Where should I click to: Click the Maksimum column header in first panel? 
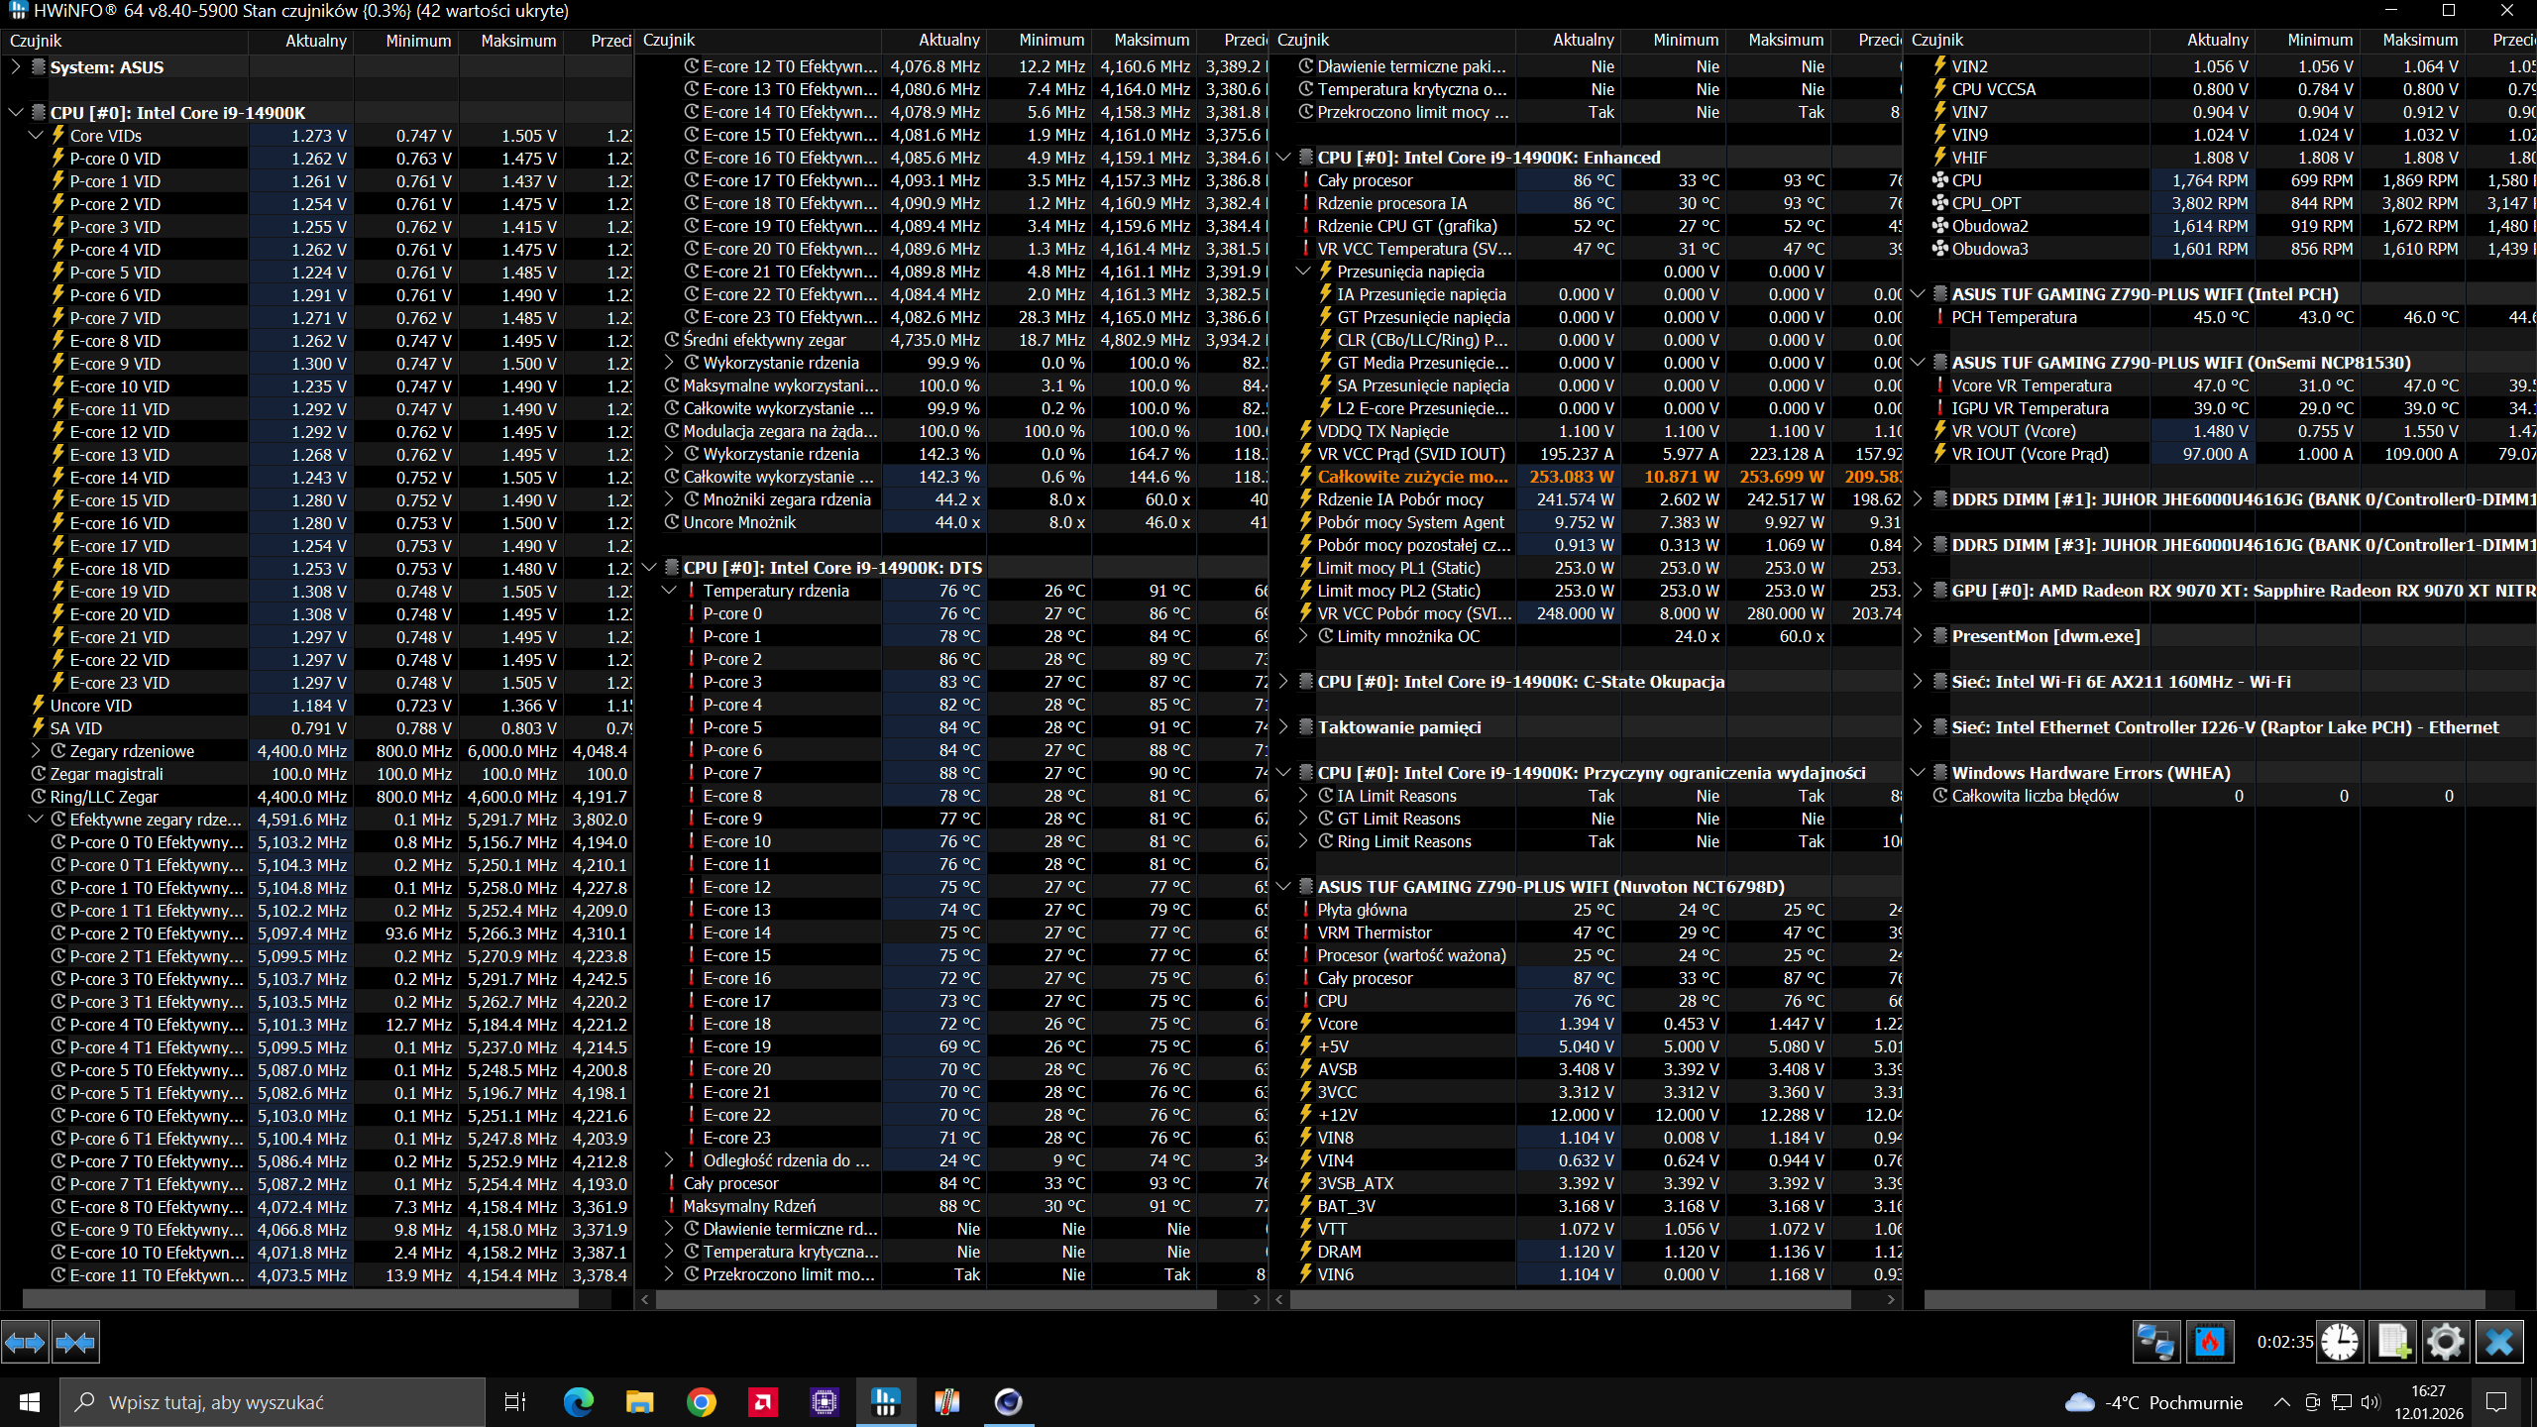(517, 41)
